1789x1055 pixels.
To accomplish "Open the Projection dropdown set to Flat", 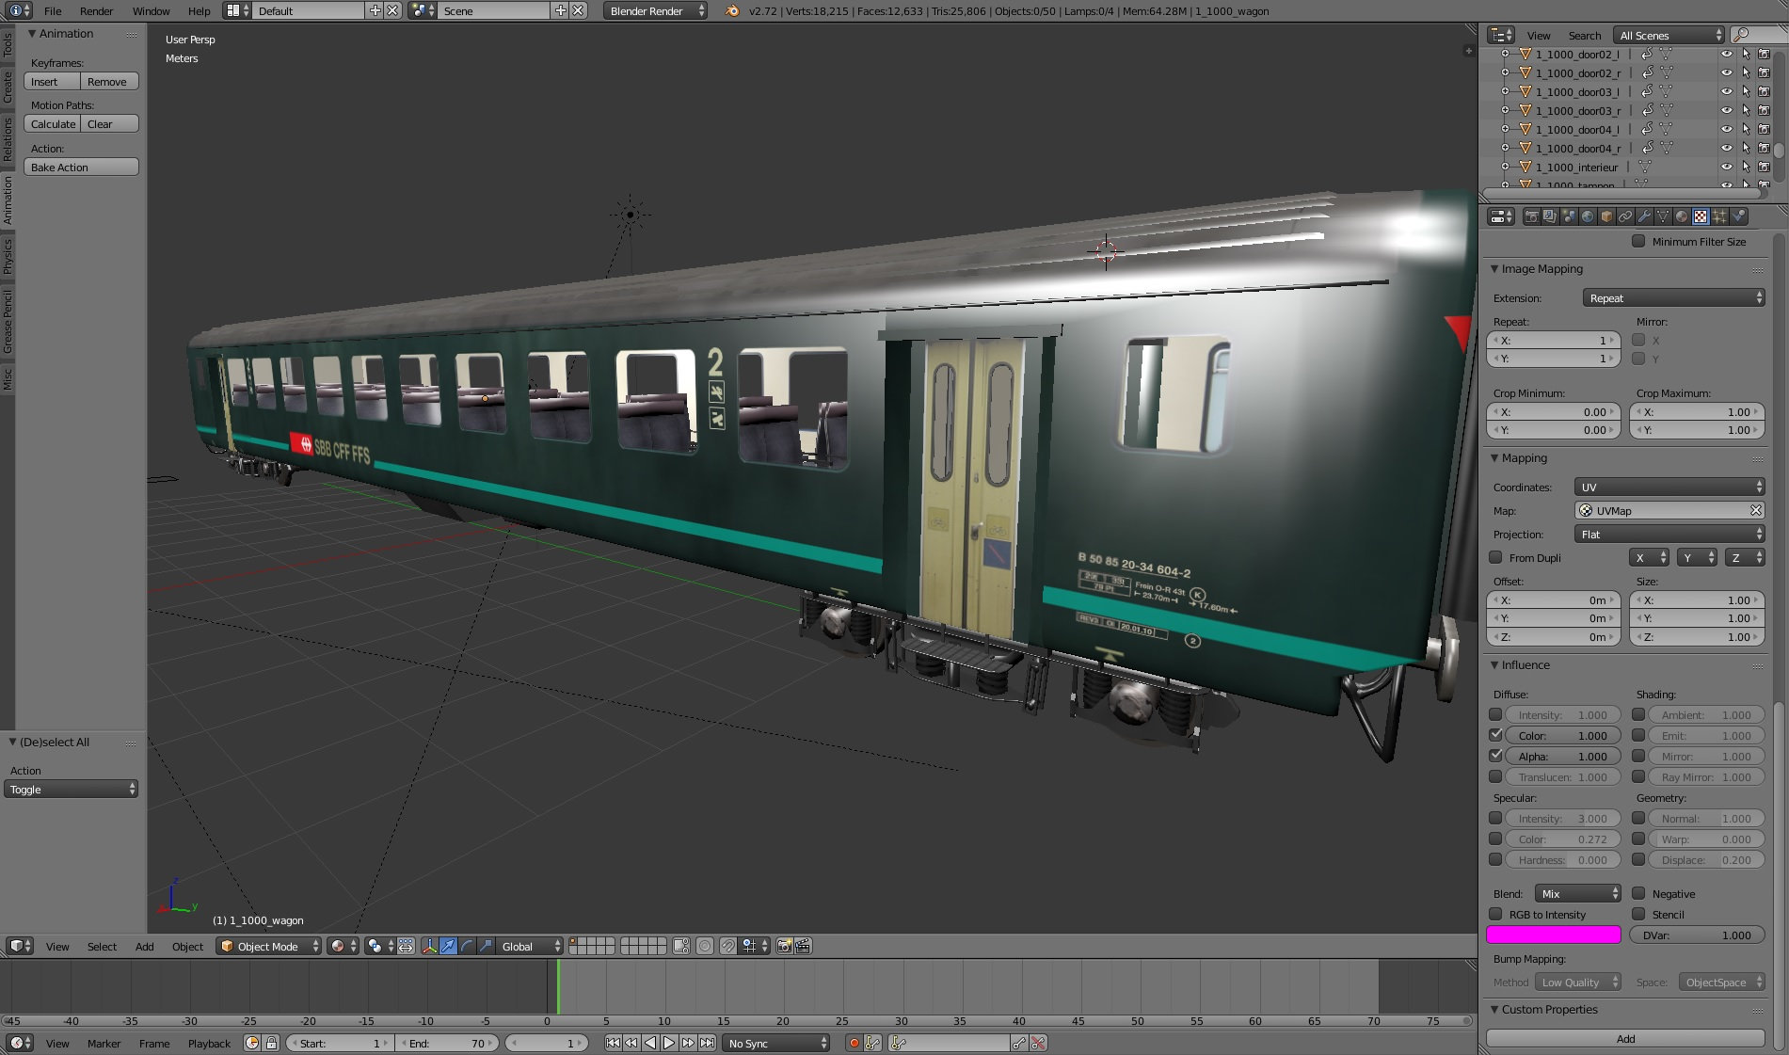I will pyautogui.click(x=1669, y=534).
